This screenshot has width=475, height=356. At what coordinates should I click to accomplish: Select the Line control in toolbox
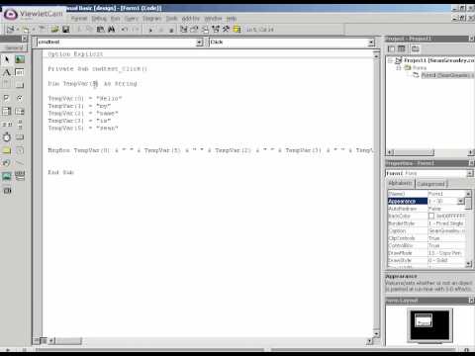pos(20,163)
